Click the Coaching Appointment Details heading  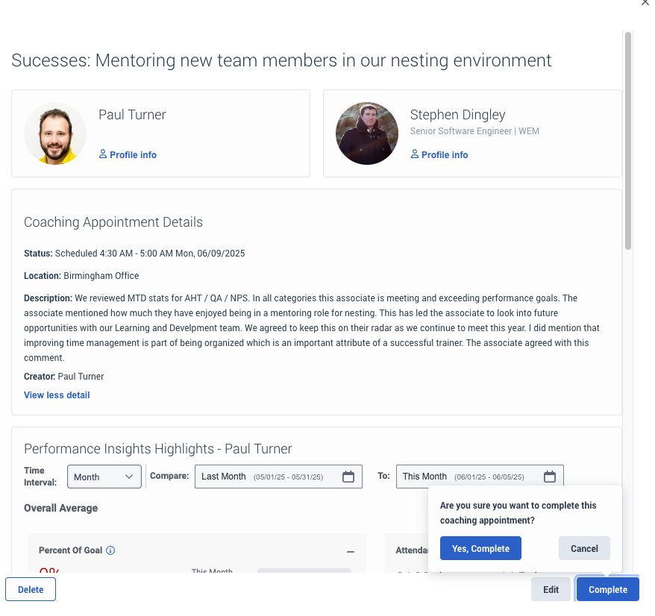(113, 222)
